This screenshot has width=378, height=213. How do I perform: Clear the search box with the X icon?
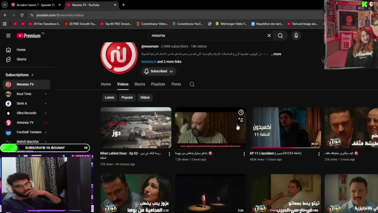click(x=269, y=35)
